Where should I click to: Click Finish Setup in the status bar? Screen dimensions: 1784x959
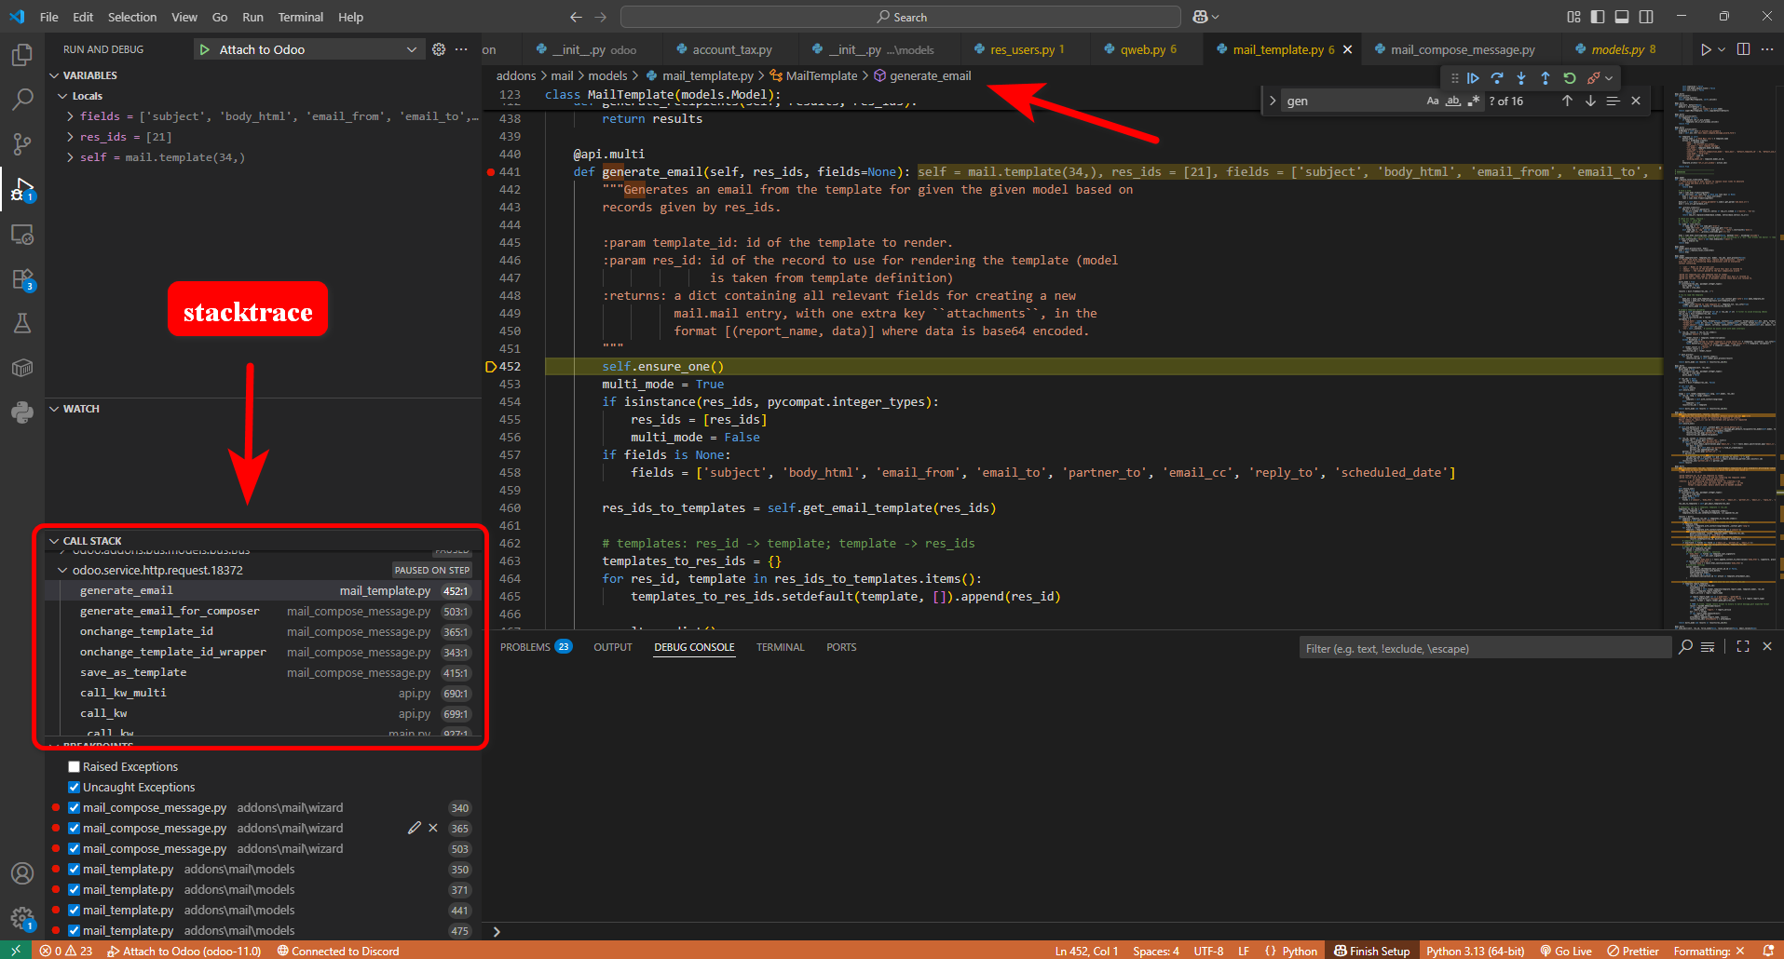pyautogui.click(x=1371, y=951)
